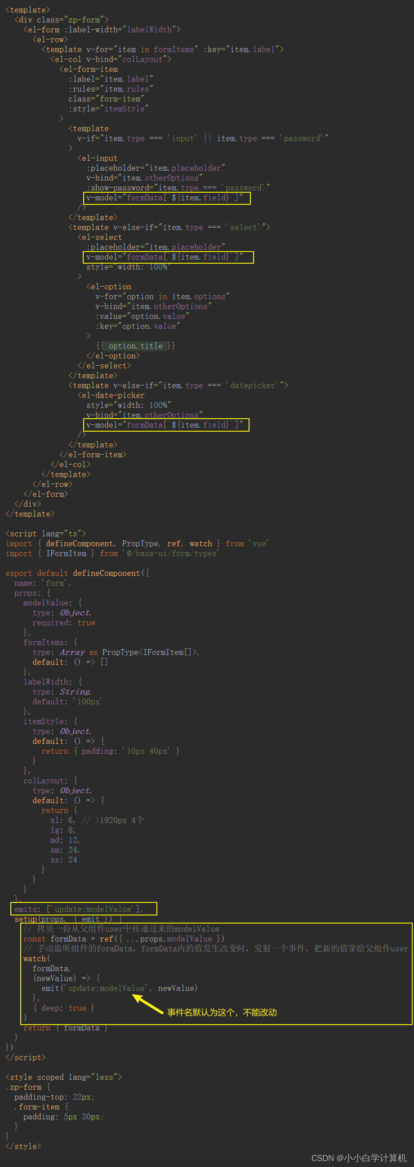The height and width of the screenshot is (1167, 414).
Task: Select the (newValue) => { line
Action: 66,978
